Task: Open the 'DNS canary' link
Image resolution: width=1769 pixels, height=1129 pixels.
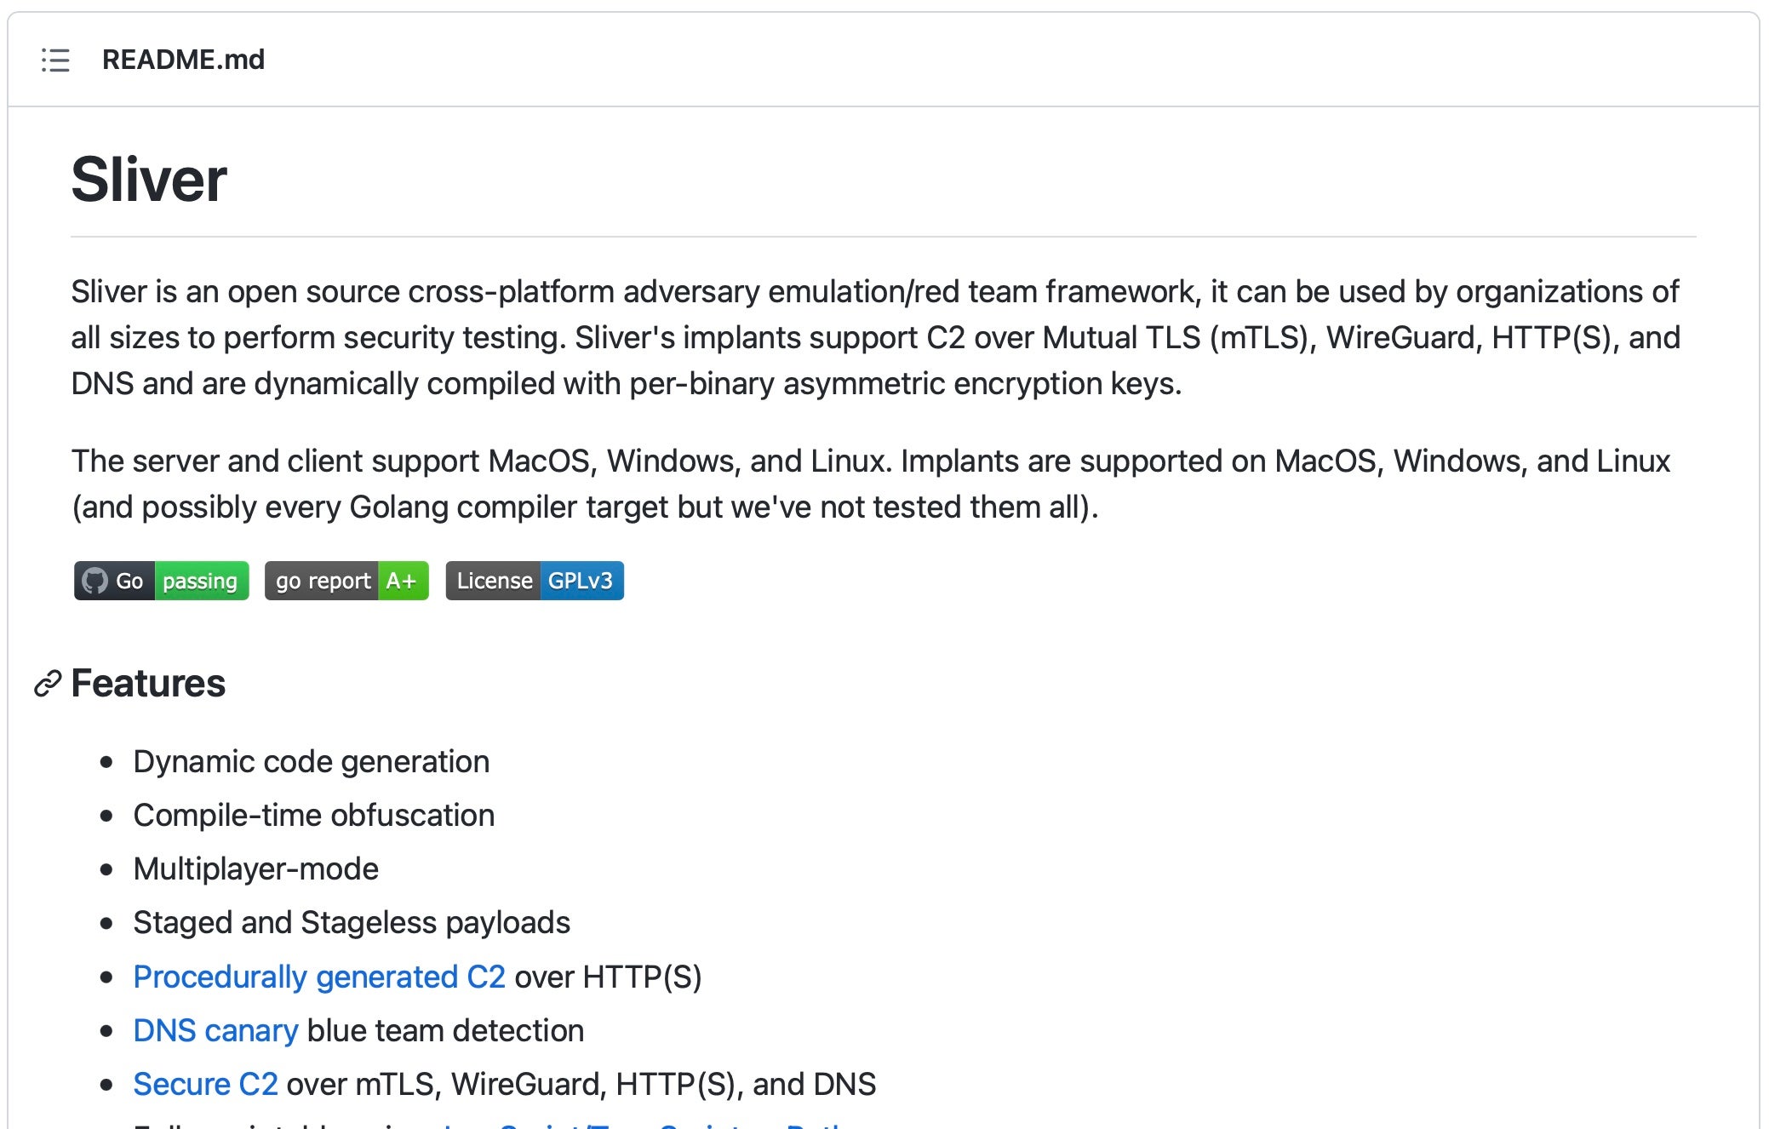Action: (x=215, y=1030)
